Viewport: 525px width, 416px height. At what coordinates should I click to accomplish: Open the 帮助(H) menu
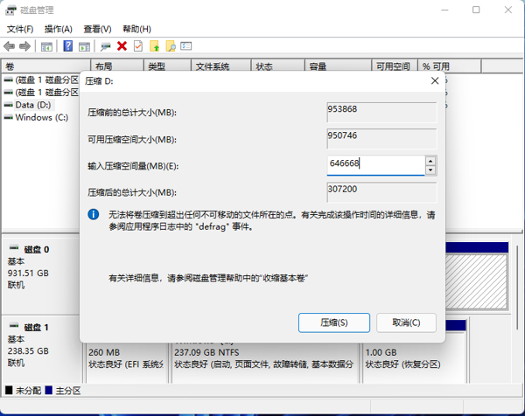(x=137, y=29)
